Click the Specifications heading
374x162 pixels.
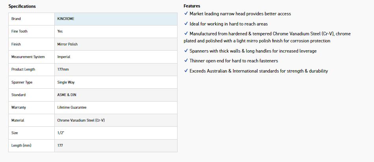click(x=22, y=6)
